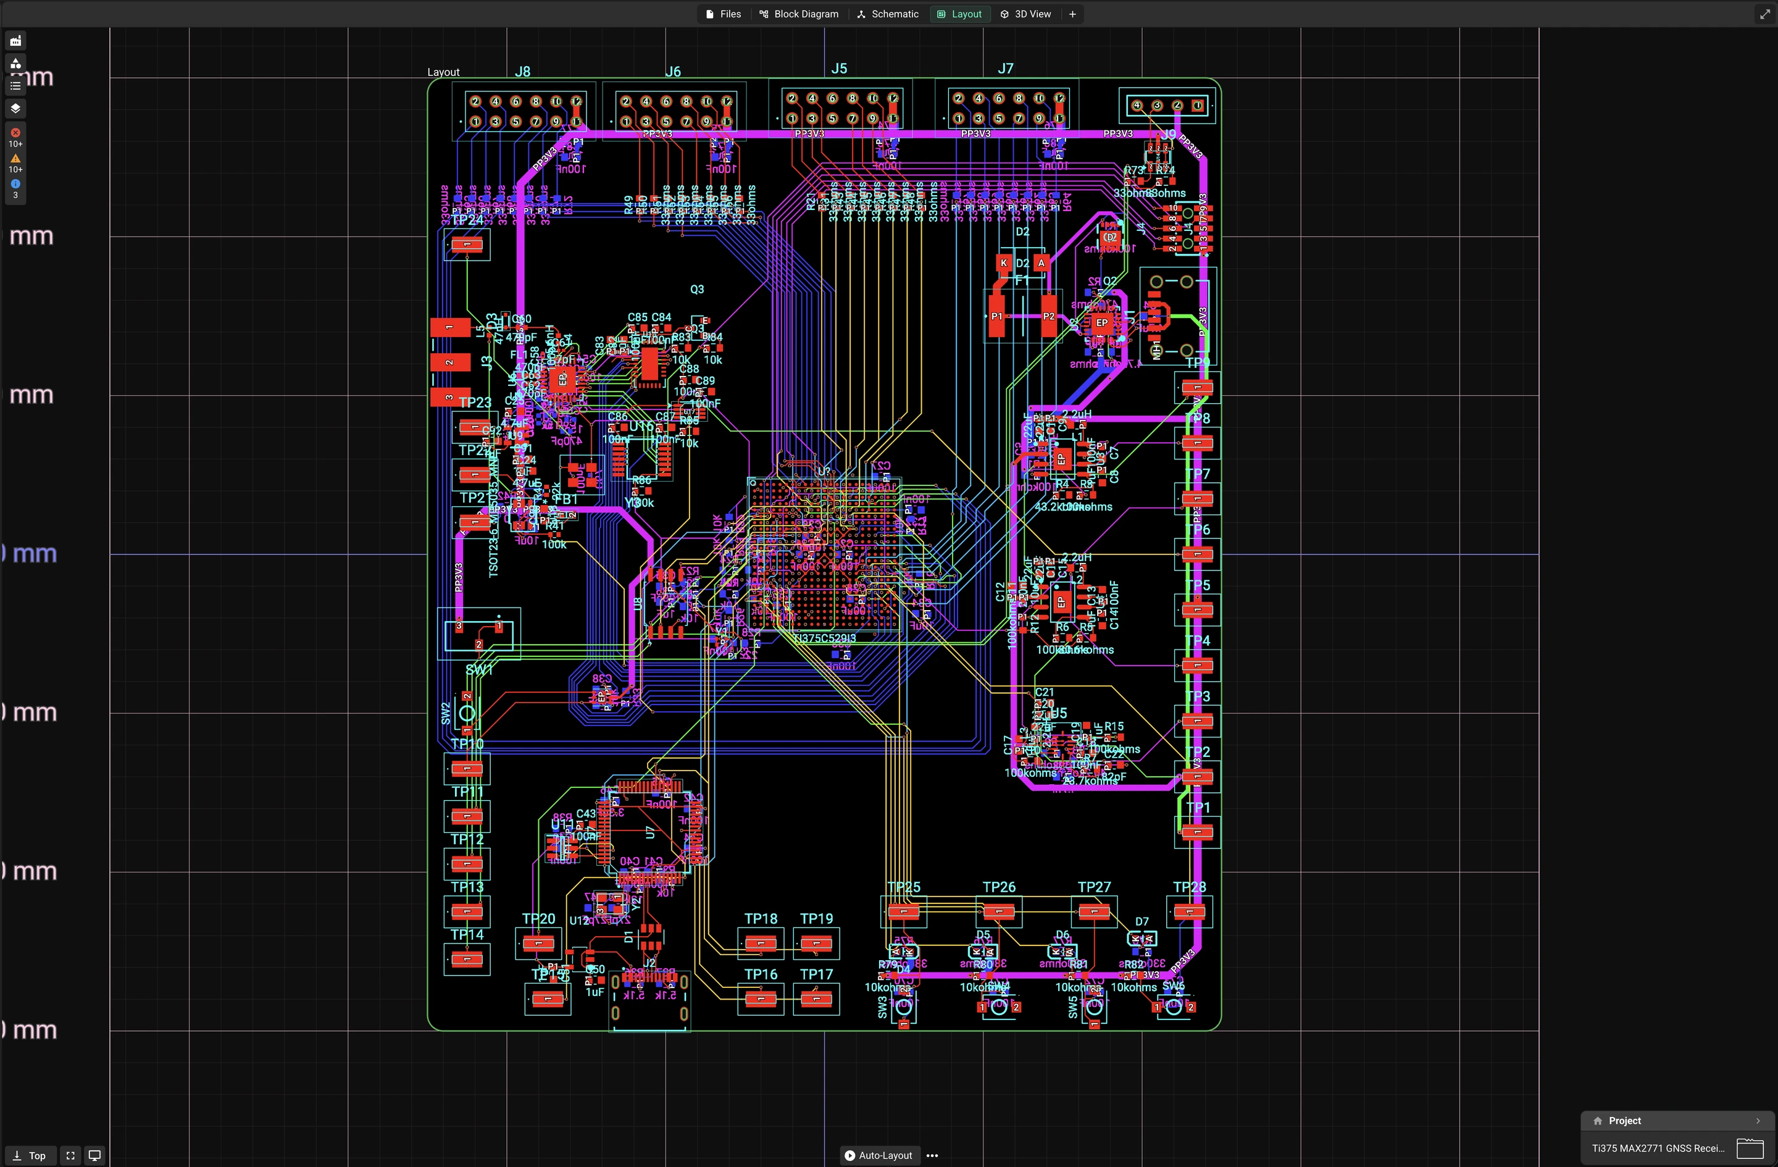Screen dimensions: 1778x1167
Task: Start the Auto-Layout button
Action: (879, 1155)
